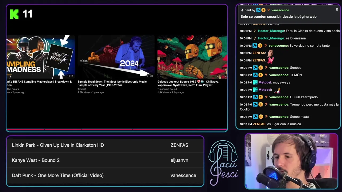Click moderator badge on 'Seeee maaal' message
The width and height of the screenshot is (342, 192).
tap(255, 117)
